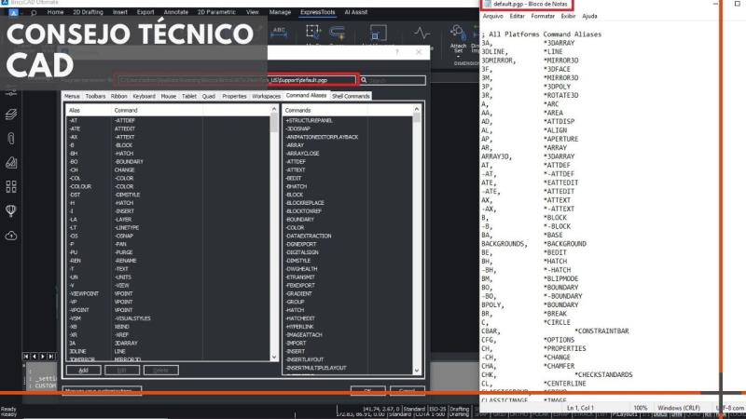746x419 pixels.
Task: Go to first layout tab arrow
Action: (x=27, y=356)
